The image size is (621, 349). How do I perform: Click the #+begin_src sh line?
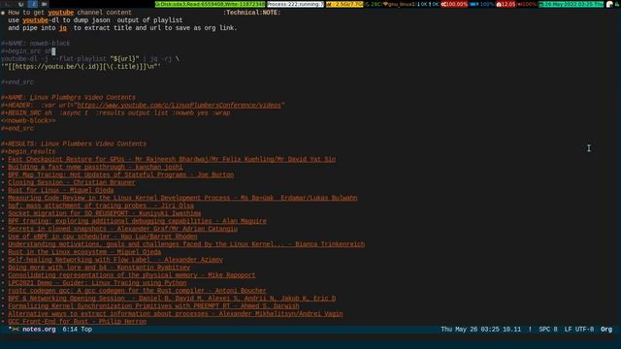[26, 51]
